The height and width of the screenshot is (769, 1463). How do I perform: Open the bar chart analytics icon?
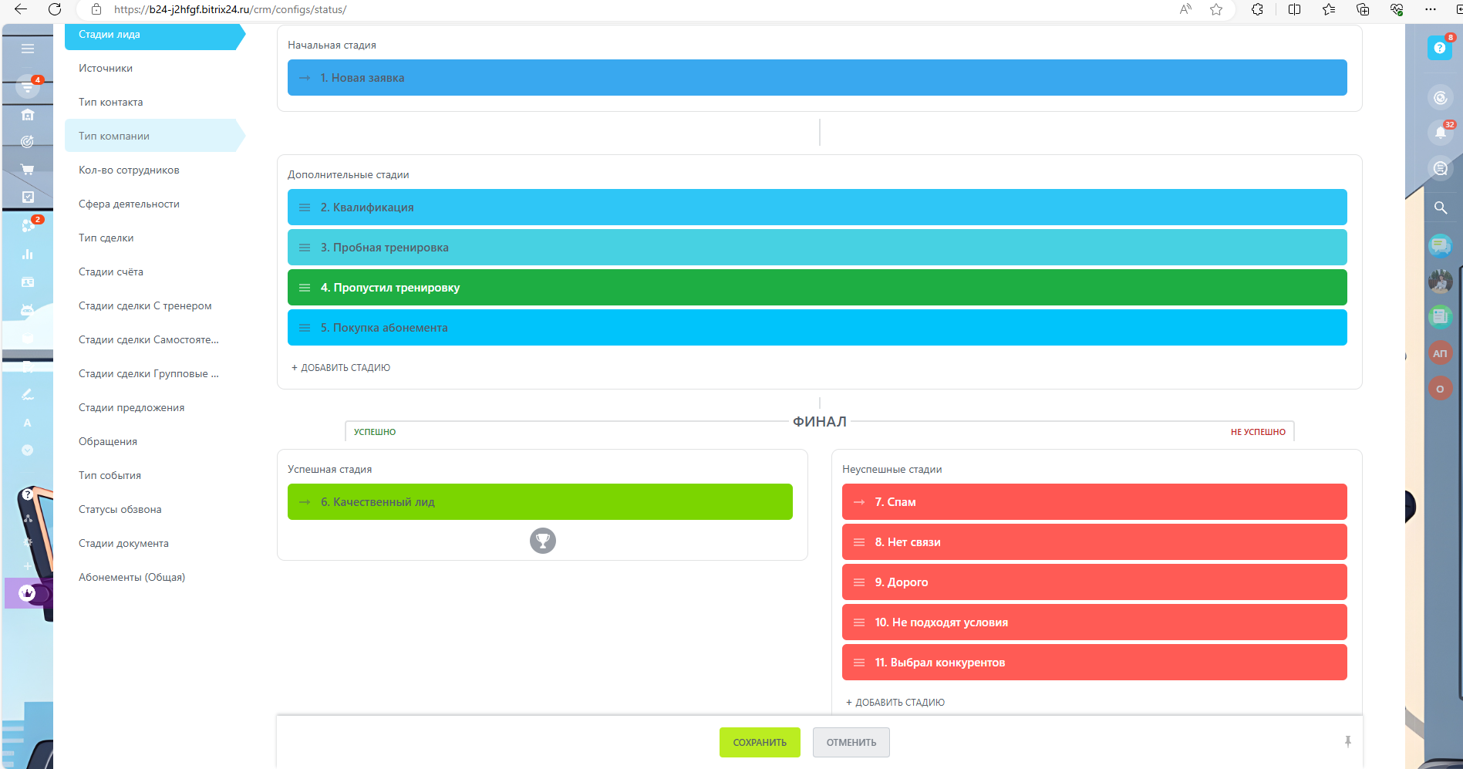coord(28,254)
